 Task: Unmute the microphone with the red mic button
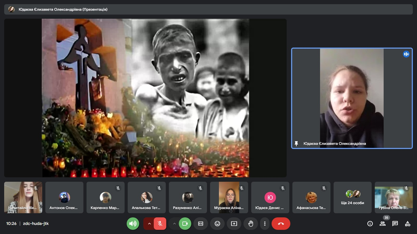[x=160, y=224]
